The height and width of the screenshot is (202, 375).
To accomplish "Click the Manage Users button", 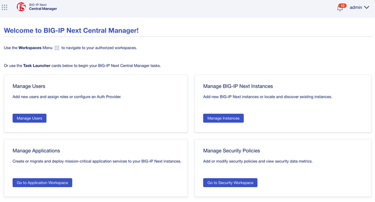I will (29, 118).
